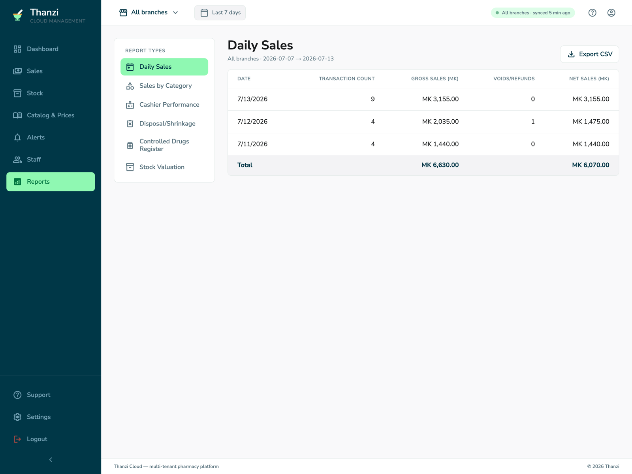Viewport: 632px width, 474px height.
Task: Select the 7/13/2026 date cell
Action: 252,99
